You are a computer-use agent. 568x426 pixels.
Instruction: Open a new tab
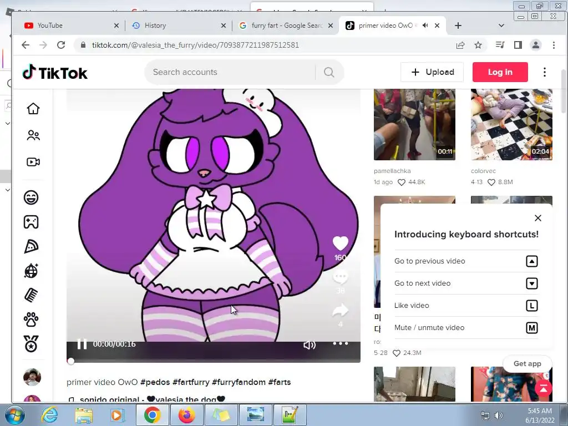click(x=458, y=26)
